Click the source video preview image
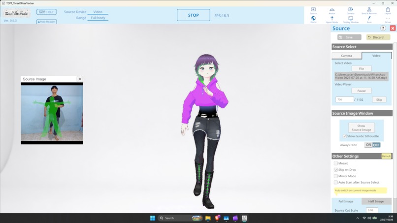 point(52,113)
